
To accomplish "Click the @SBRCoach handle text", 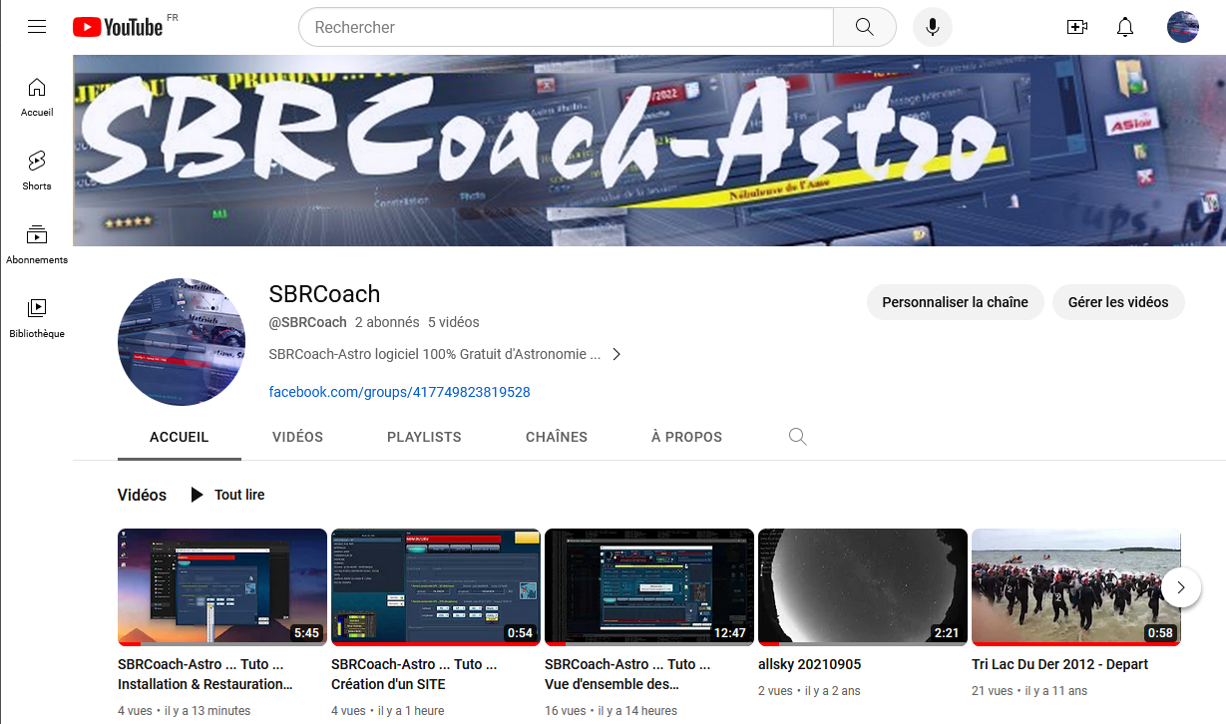I will coord(308,322).
